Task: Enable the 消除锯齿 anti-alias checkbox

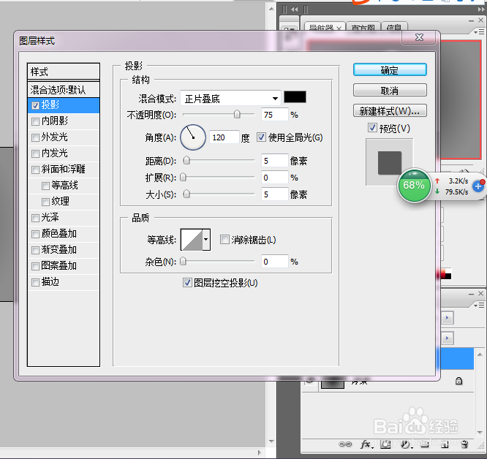Action: pyautogui.click(x=224, y=240)
